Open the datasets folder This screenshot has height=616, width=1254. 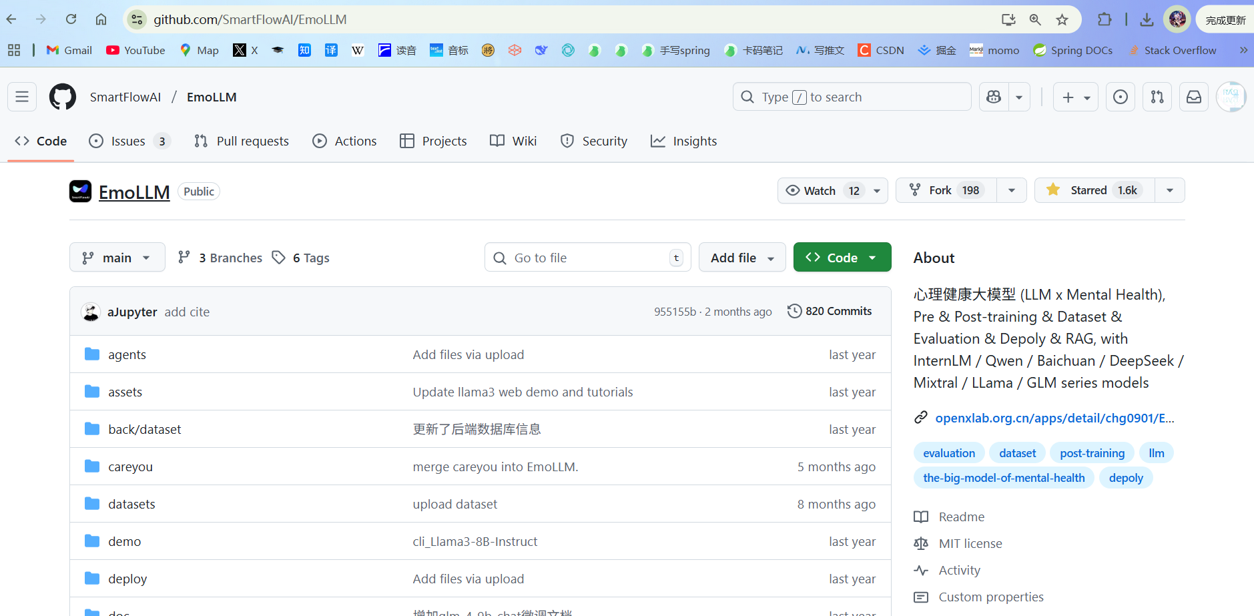[x=131, y=504]
